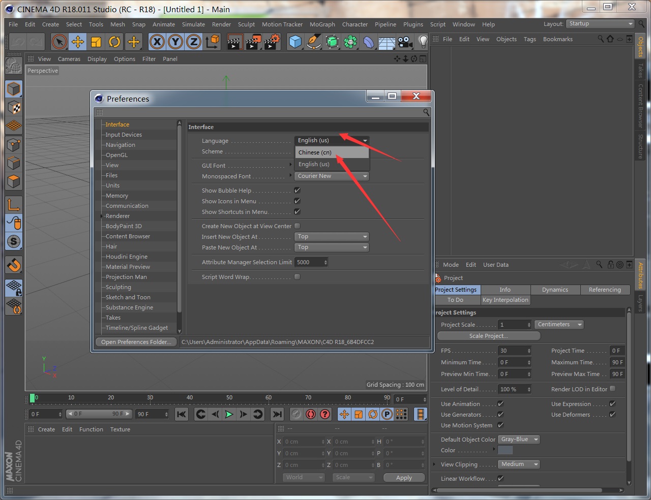Uncheck Show Icons in Menu
The image size is (651, 500).
(297, 201)
